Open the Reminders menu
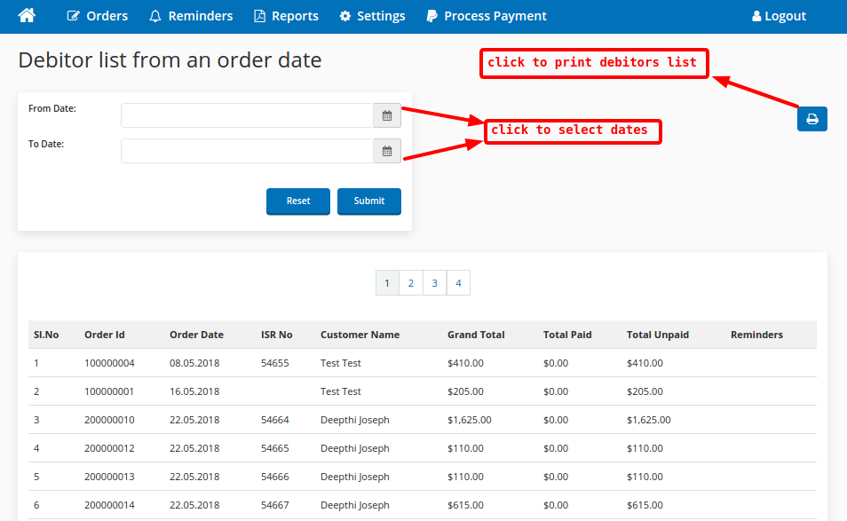 [x=191, y=16]
